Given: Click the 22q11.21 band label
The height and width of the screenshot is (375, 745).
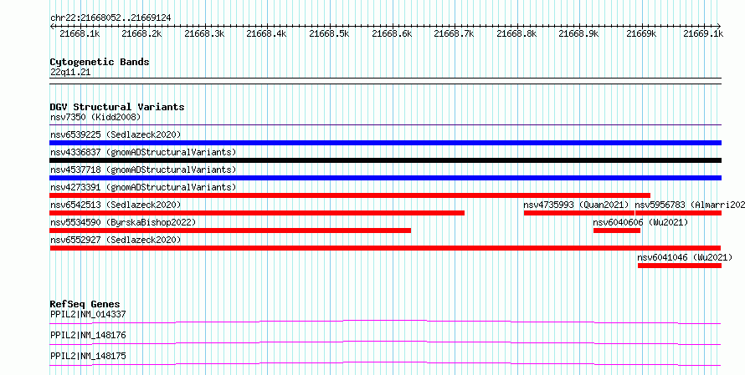Looking at the screenshot, I should [x=70, y=73].
